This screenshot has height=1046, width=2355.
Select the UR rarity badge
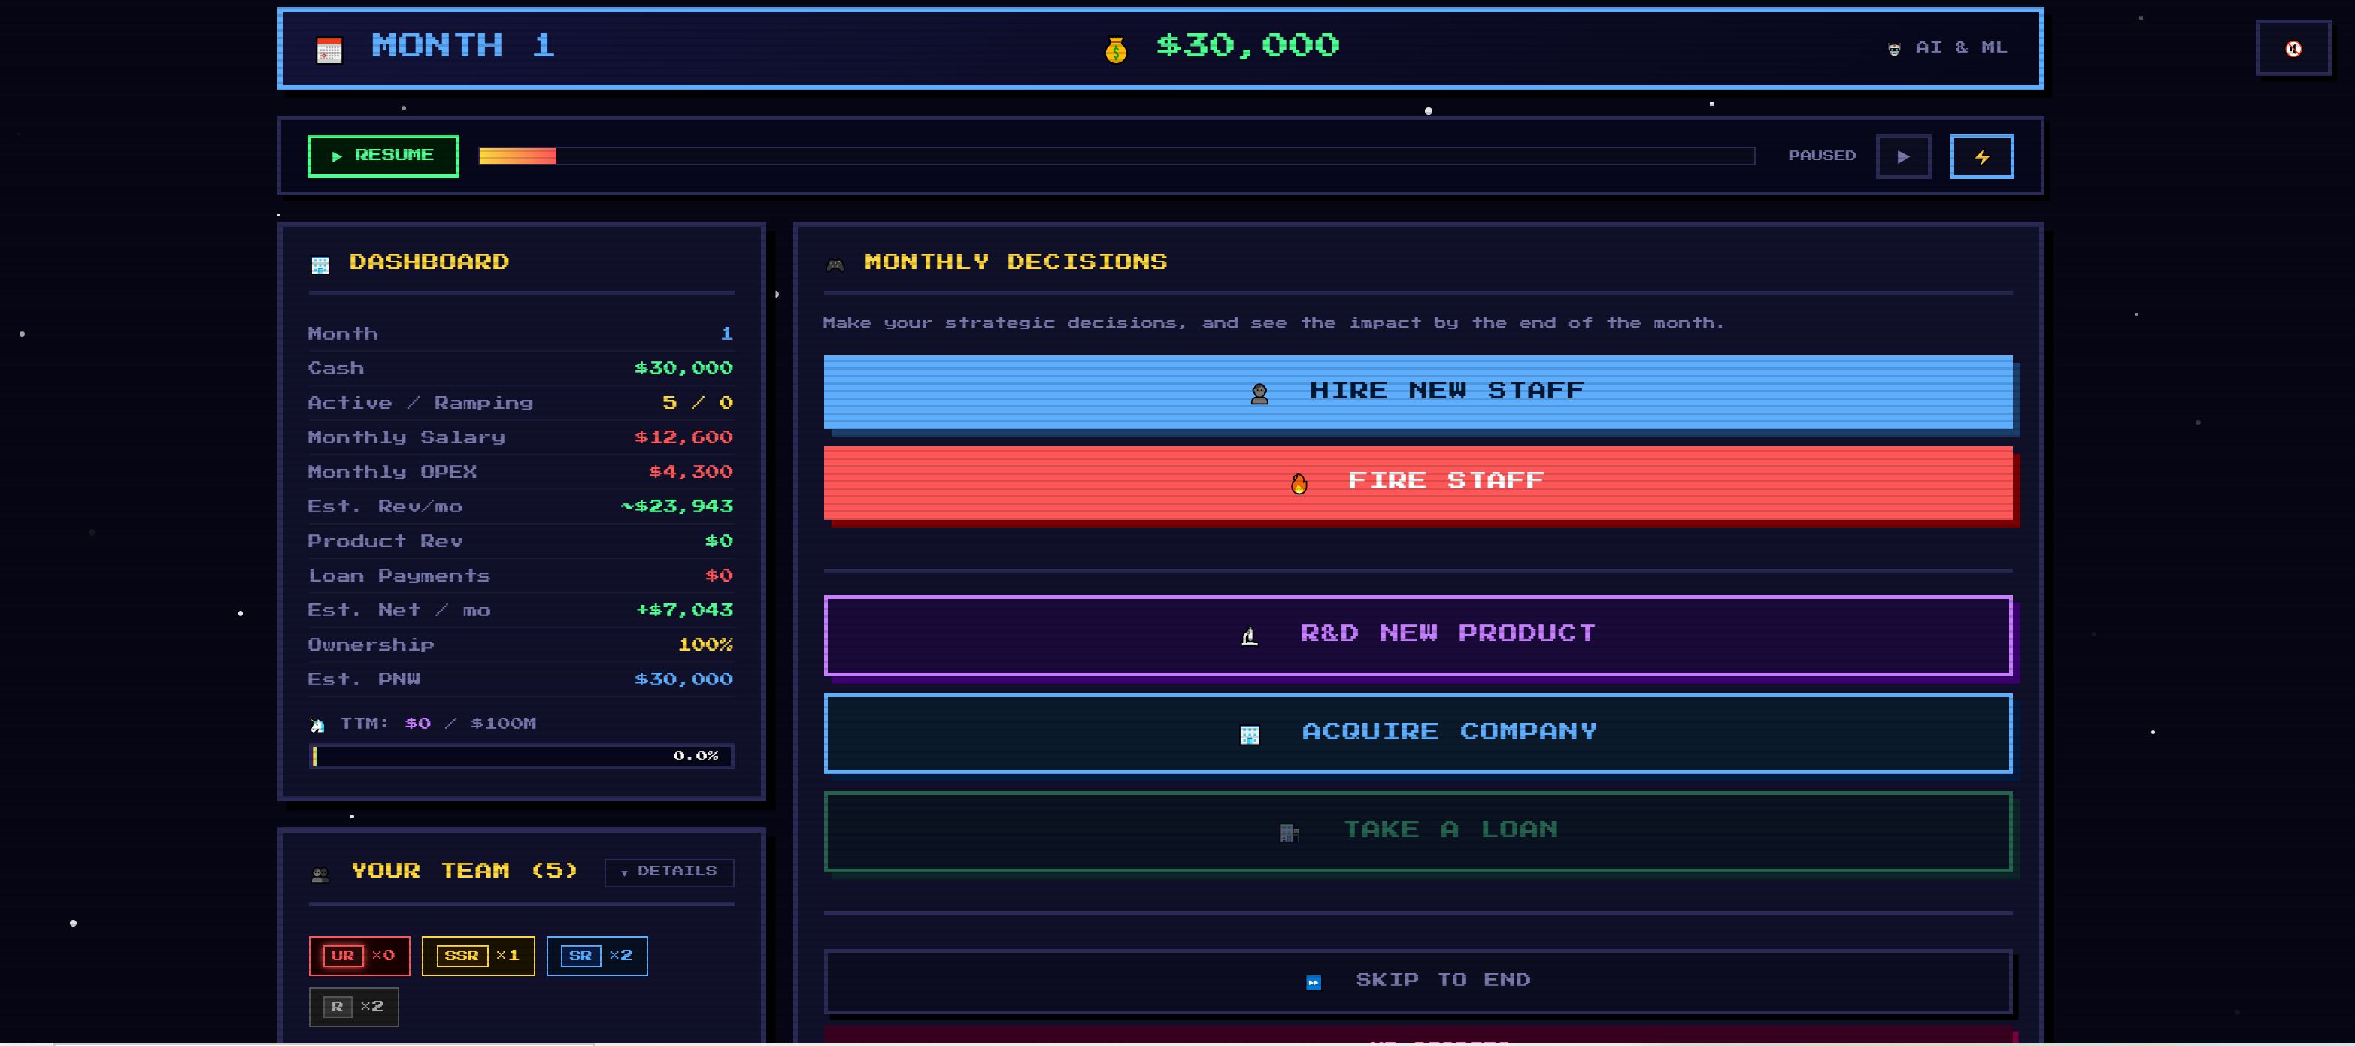coord(359,956)
